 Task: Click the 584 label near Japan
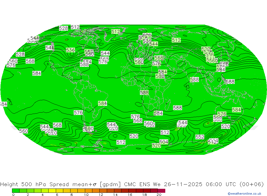221,70
